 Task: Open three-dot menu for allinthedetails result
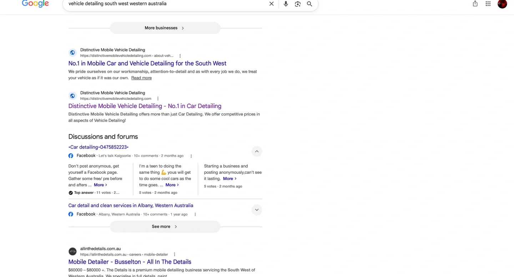pos(174,255)
